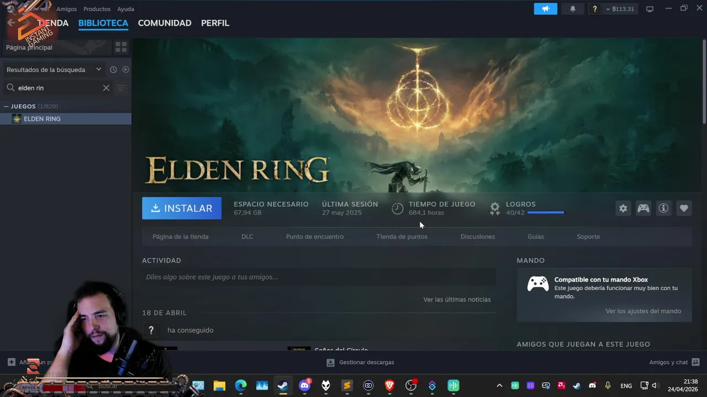
Task: Open ENG language selector in the tray
Action: (626, 385)
